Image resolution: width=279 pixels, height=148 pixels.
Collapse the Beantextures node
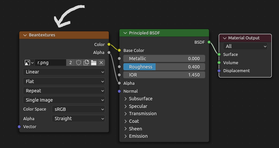click(25, 35)
